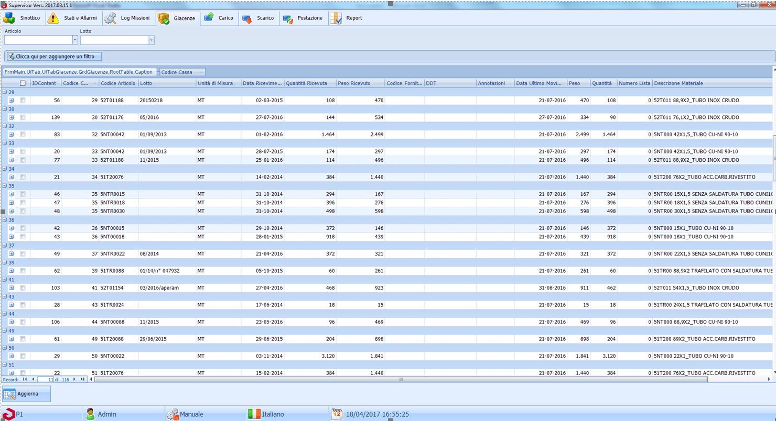Check the row with IDContent 77
Screen dimensions: 776x421
tap(23, 160)
